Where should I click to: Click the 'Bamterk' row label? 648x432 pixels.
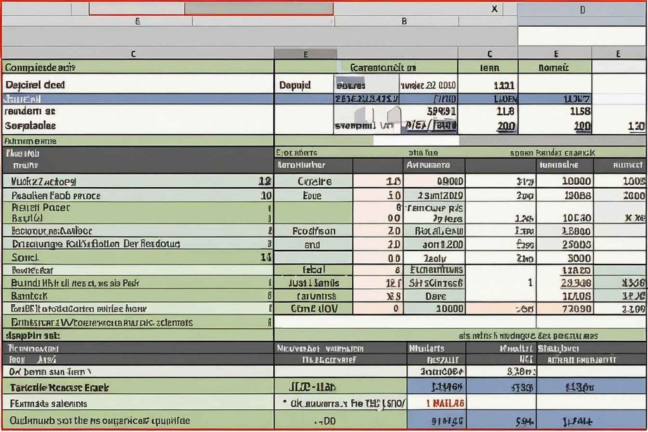pos(29,295)
